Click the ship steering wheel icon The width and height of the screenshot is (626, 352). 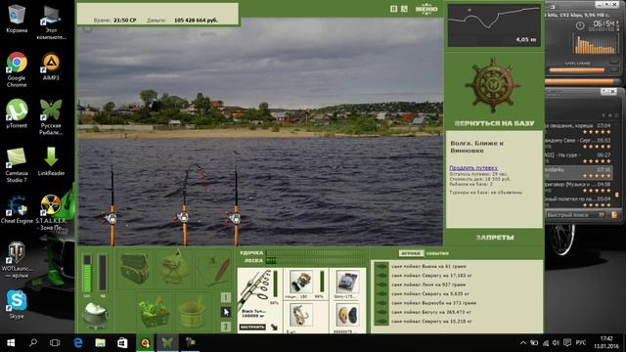point(493,85)
